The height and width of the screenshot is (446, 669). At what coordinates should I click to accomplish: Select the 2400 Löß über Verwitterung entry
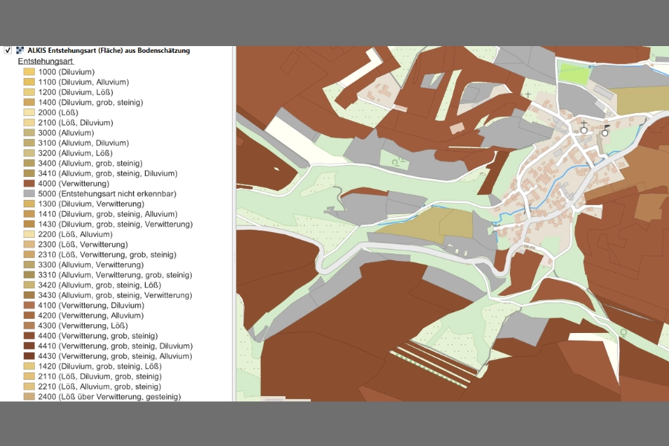(x=109, y=397)
